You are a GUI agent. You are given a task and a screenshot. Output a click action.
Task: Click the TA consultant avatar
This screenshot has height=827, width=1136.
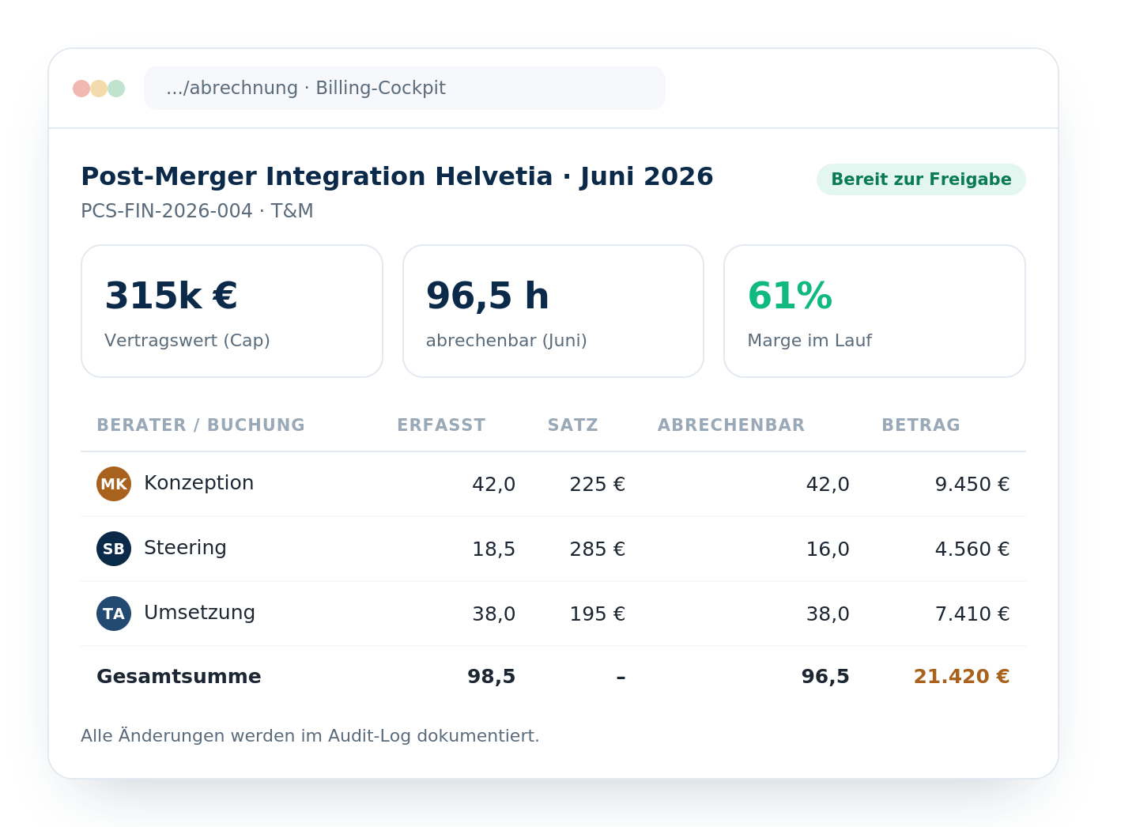[x=114, y=614]
